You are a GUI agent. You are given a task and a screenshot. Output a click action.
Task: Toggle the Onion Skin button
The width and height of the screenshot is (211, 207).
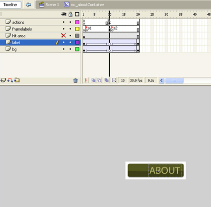point(93,81)
